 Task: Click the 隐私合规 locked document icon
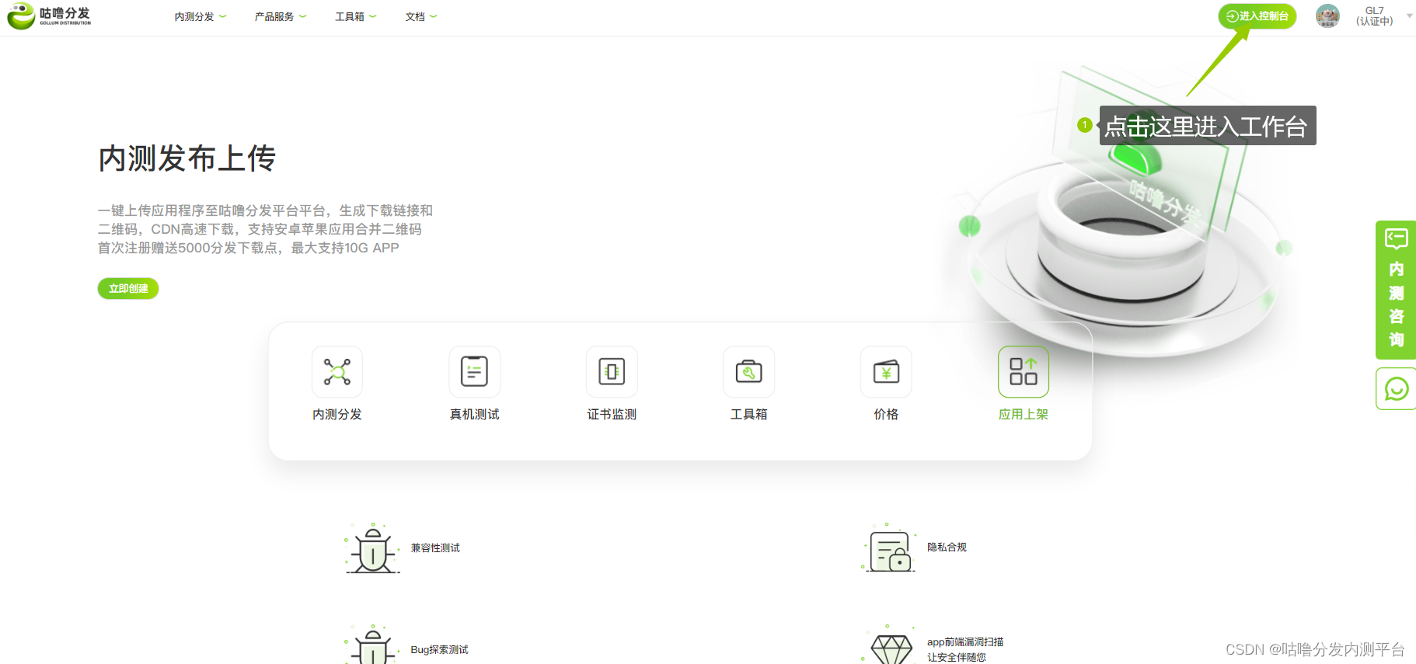click(890, 549)
